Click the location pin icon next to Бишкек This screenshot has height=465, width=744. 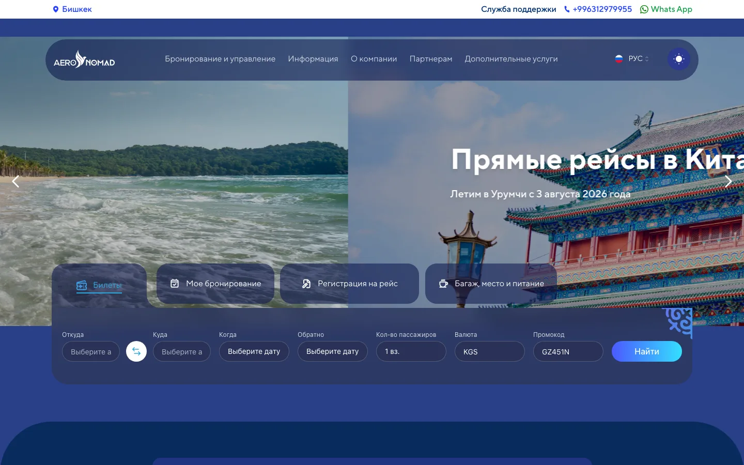pos(56,9)
